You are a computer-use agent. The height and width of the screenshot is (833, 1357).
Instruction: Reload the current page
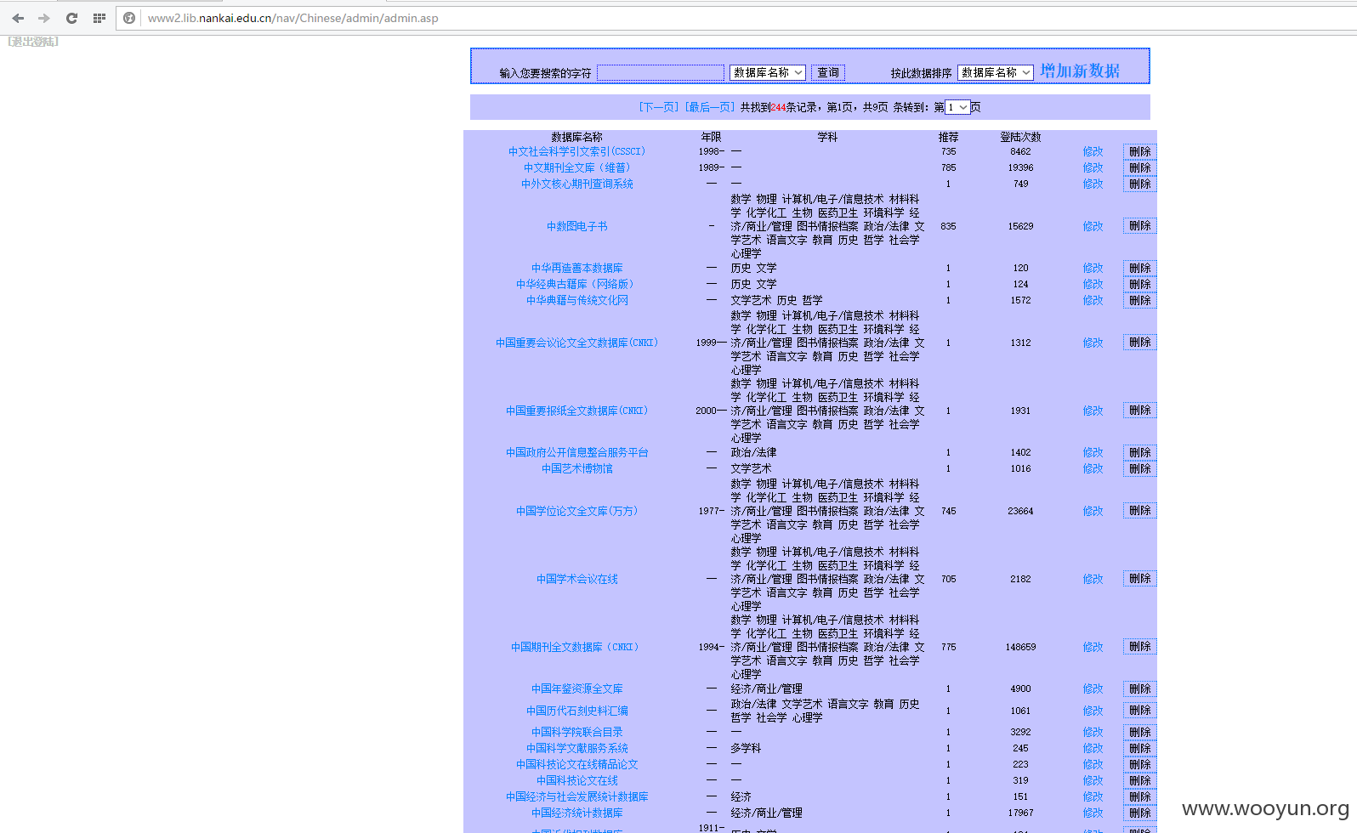pos(71,18)
